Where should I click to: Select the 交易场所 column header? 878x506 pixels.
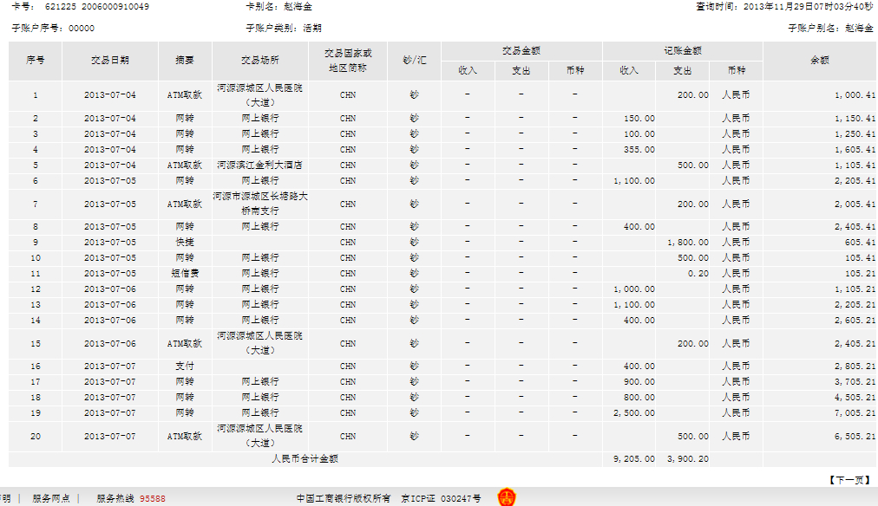[x=260, y=61]
